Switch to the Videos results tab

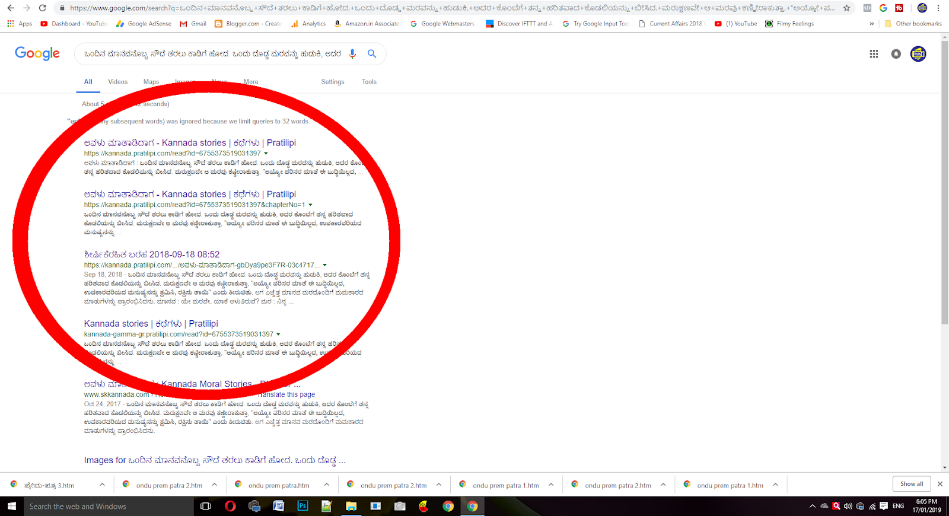(x=117, y=82)
